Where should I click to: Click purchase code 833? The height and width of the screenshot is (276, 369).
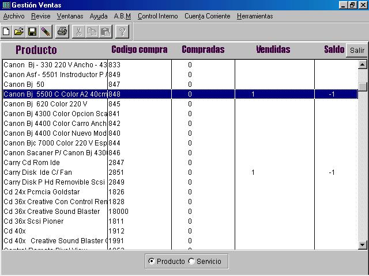coord(114,65)
